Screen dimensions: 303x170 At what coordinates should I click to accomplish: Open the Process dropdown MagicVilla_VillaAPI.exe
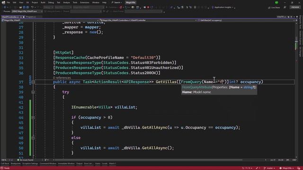[27, 11]
